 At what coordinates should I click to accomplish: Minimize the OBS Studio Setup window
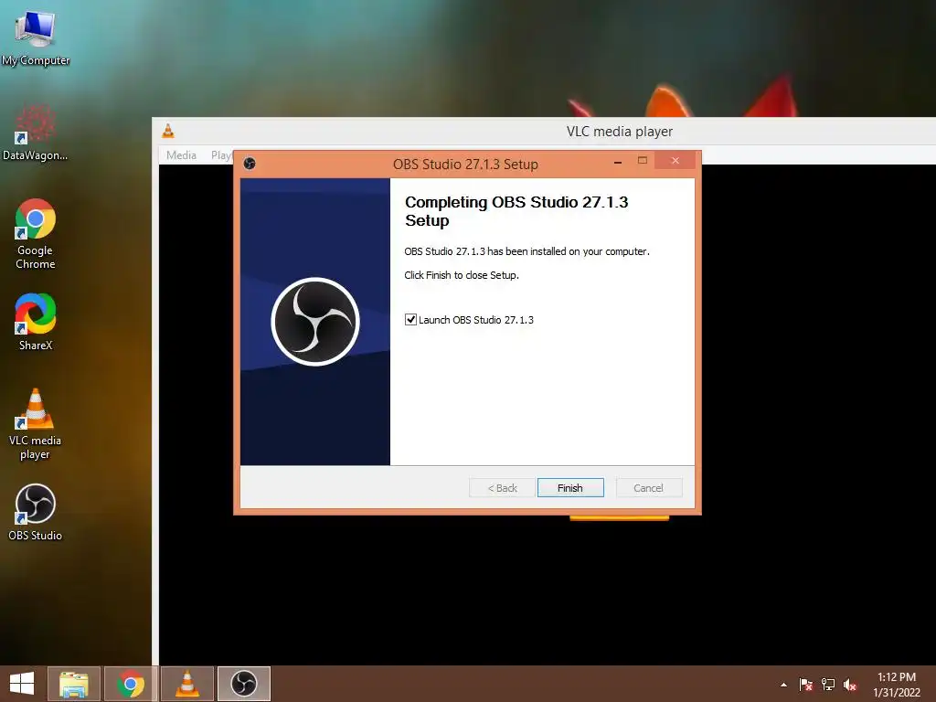pyautogui.click(x=618, y=161)
